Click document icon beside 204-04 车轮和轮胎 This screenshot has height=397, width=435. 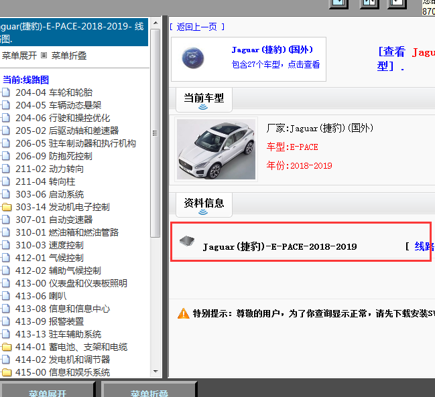point(6,92)
